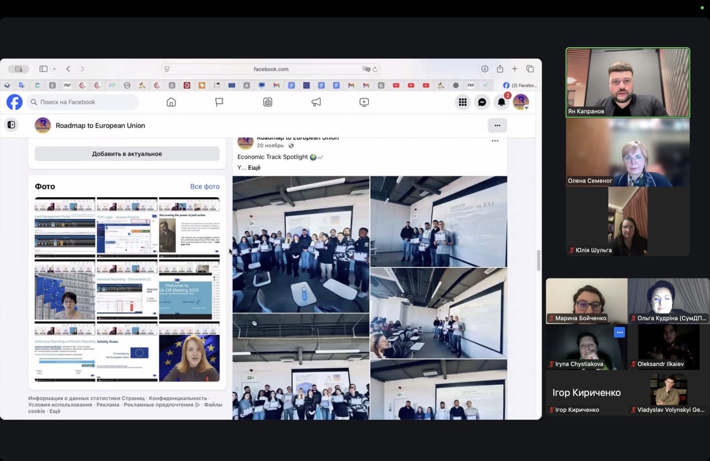Viewport: 710px width, 461px height.
Task: Click the Facebook logo icon
Action: (14, 102)
